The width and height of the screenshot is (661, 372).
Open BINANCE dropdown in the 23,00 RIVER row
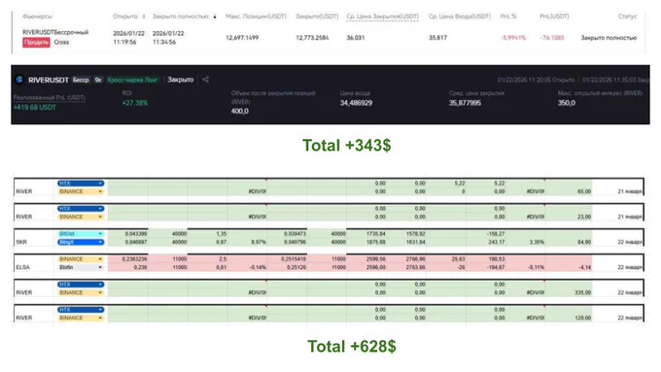81,217
